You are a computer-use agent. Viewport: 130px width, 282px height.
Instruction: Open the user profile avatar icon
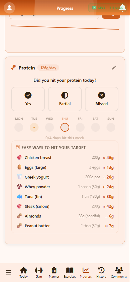(x=9, y=8)
